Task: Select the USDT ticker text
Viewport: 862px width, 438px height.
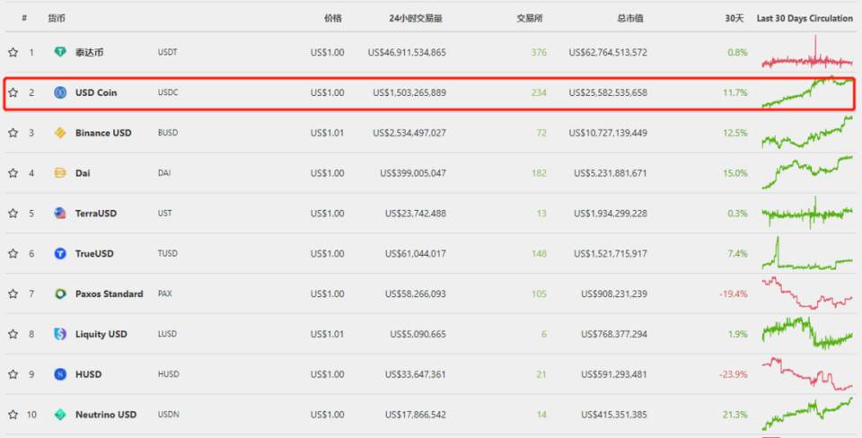Action: click(168, 52)
